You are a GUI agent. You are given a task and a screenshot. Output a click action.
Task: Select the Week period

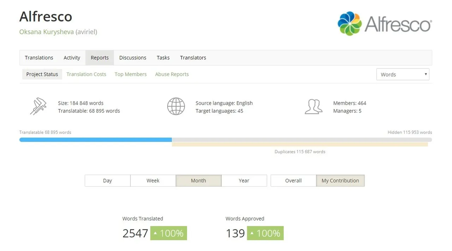[153, 180]
